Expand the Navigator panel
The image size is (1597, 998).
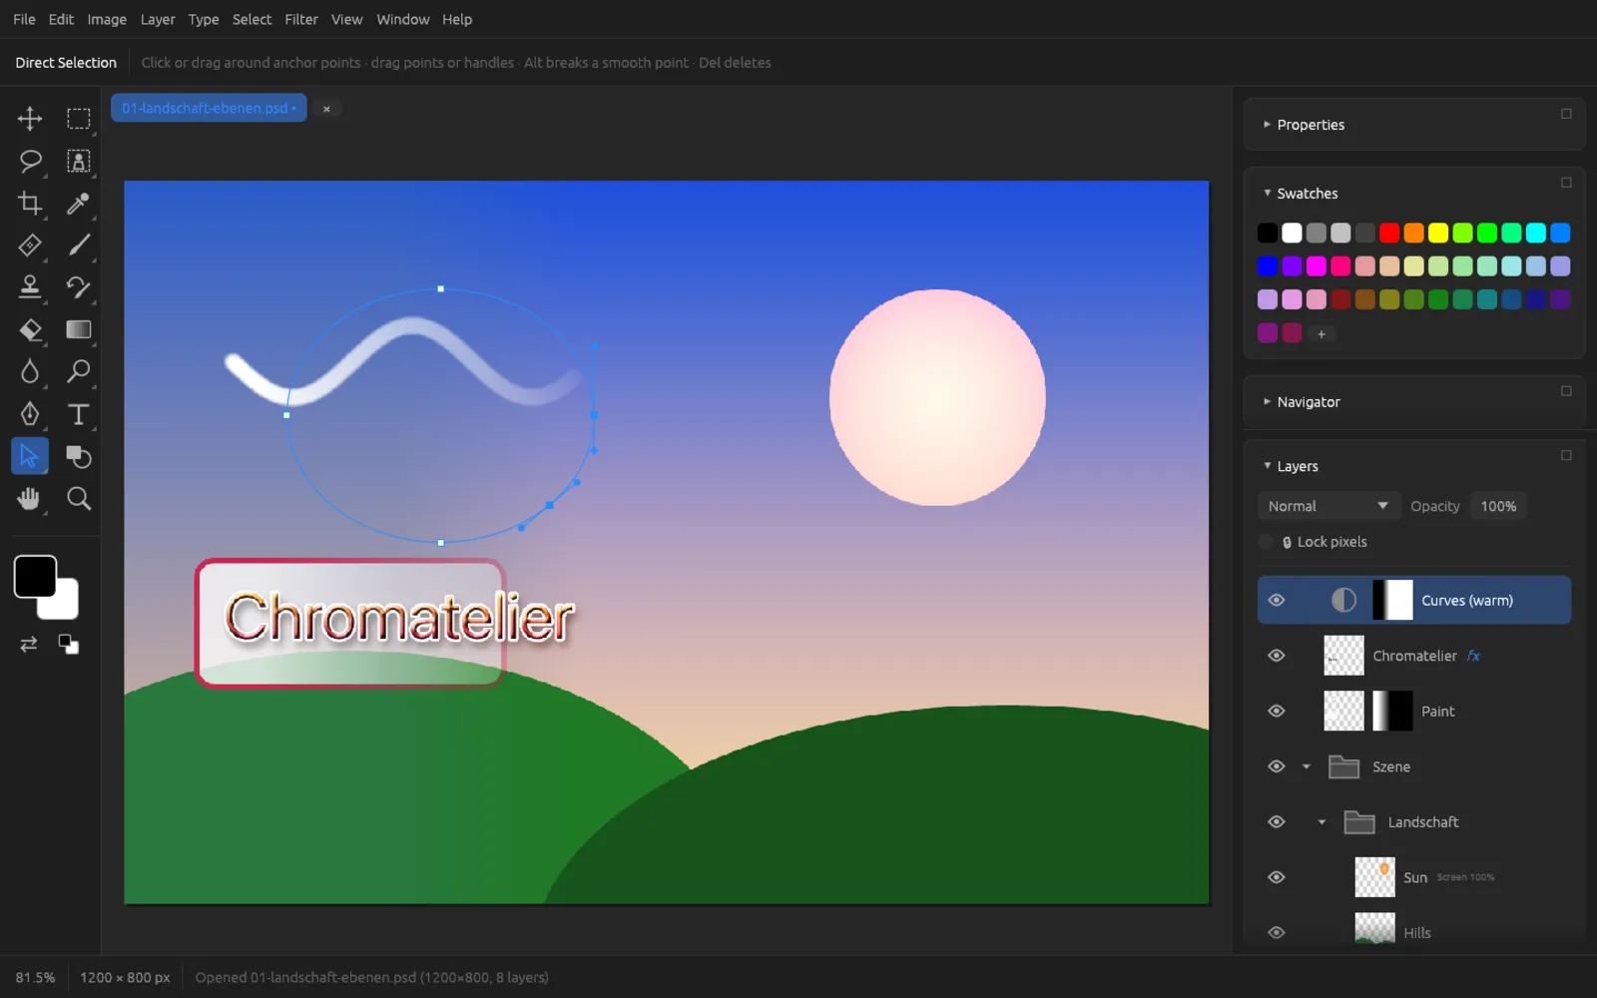point(1267,401)
